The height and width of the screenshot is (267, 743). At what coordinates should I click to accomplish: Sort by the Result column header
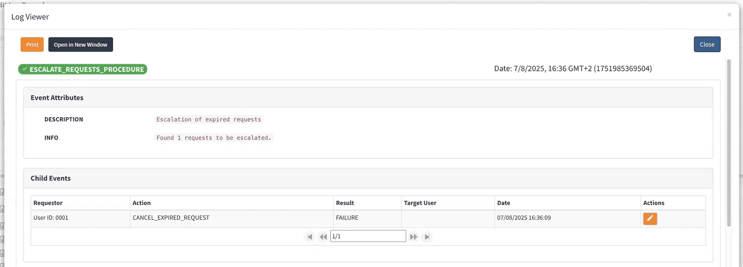click(x=345, y=203)
